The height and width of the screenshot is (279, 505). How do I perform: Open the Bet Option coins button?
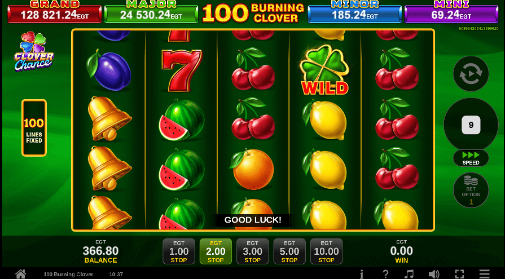tap(471, 190)
